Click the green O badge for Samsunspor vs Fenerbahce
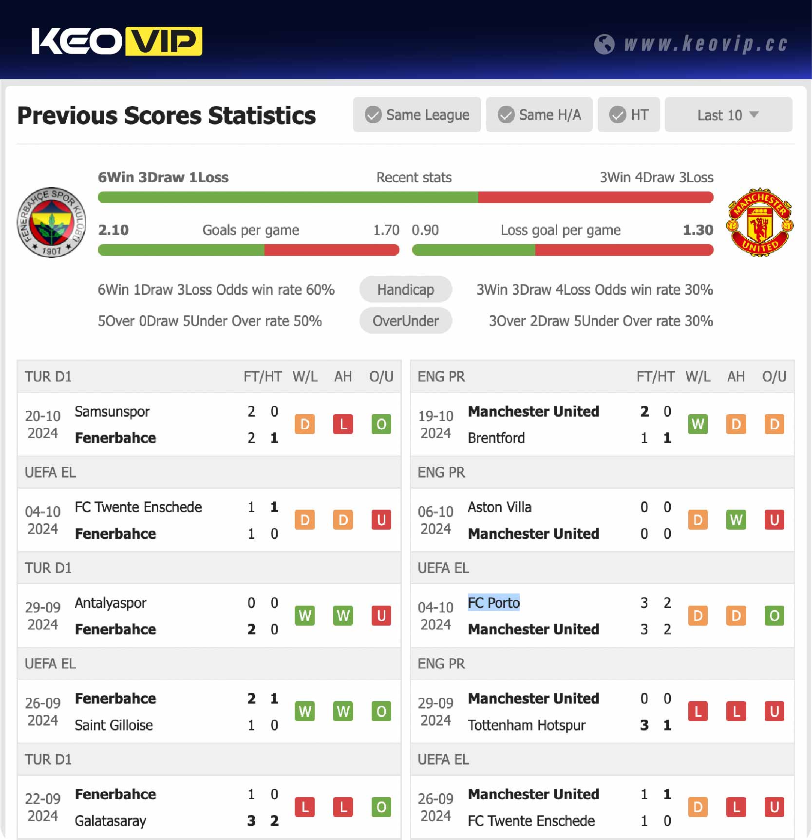Screen dimensions: 812x840 coord(381,424)
